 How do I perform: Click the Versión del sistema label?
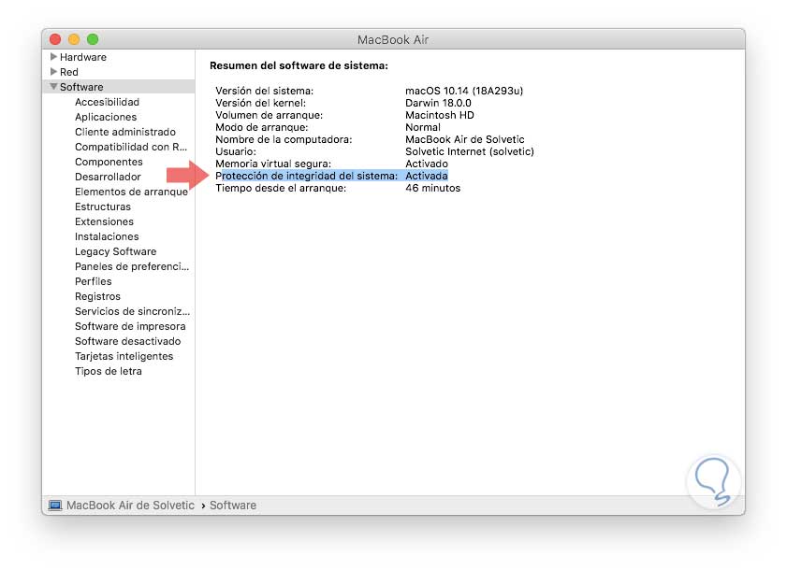(x=264, y=91)
